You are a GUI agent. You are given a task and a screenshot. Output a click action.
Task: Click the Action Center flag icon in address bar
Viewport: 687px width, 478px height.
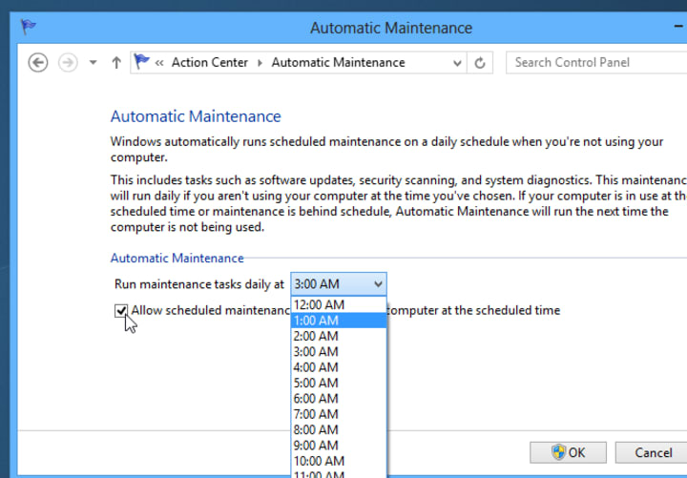[x=141, y=62]
